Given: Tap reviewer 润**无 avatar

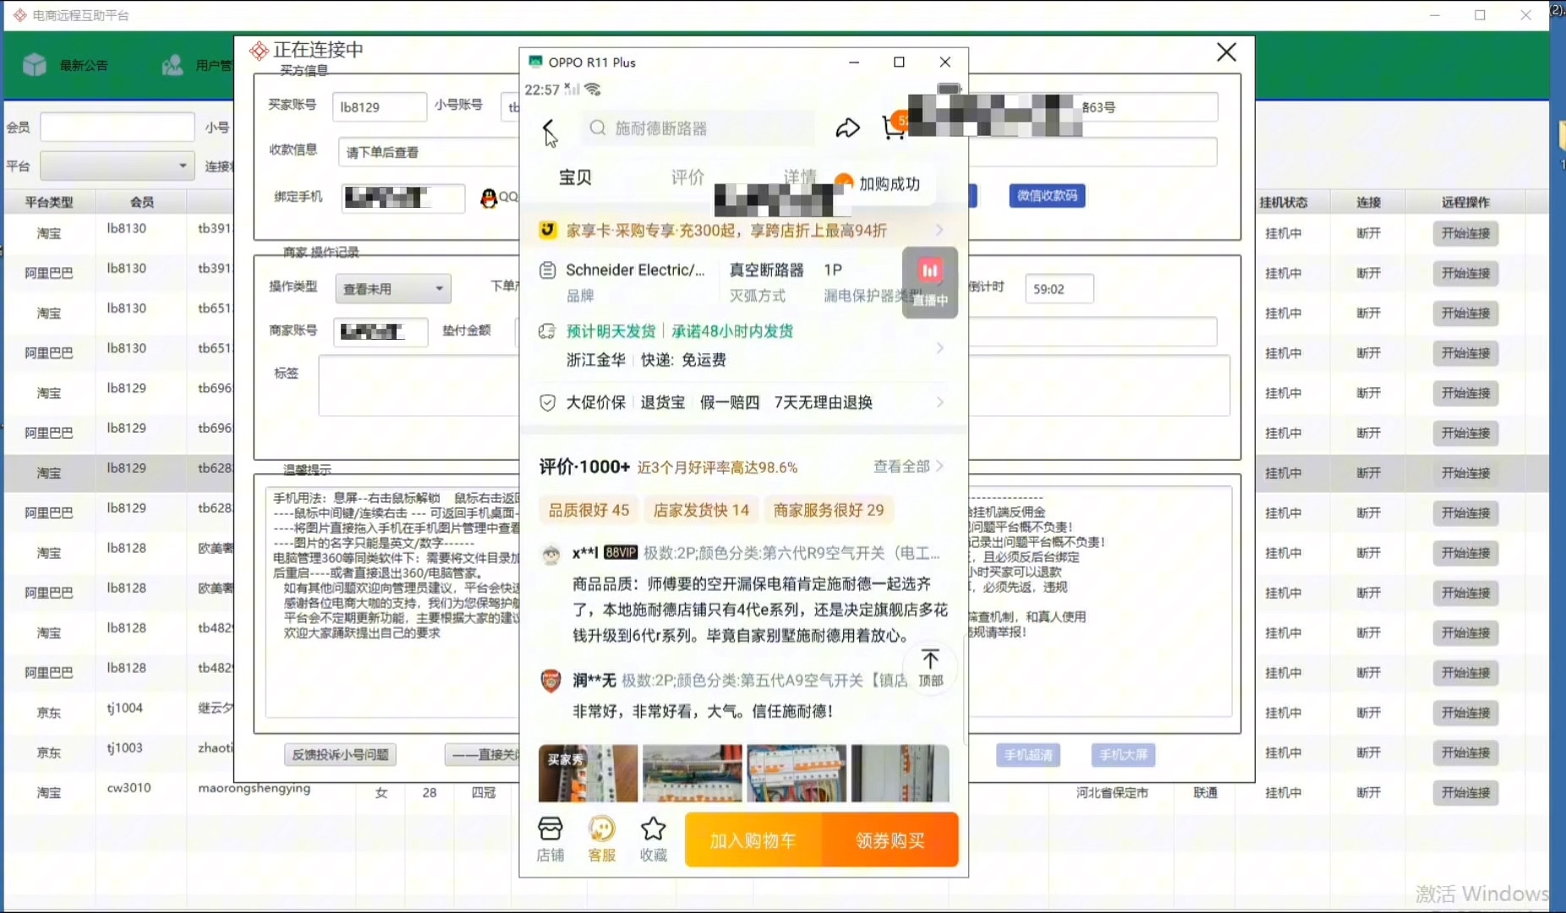Looking at the screenshot, I should [x=551, y=681].
